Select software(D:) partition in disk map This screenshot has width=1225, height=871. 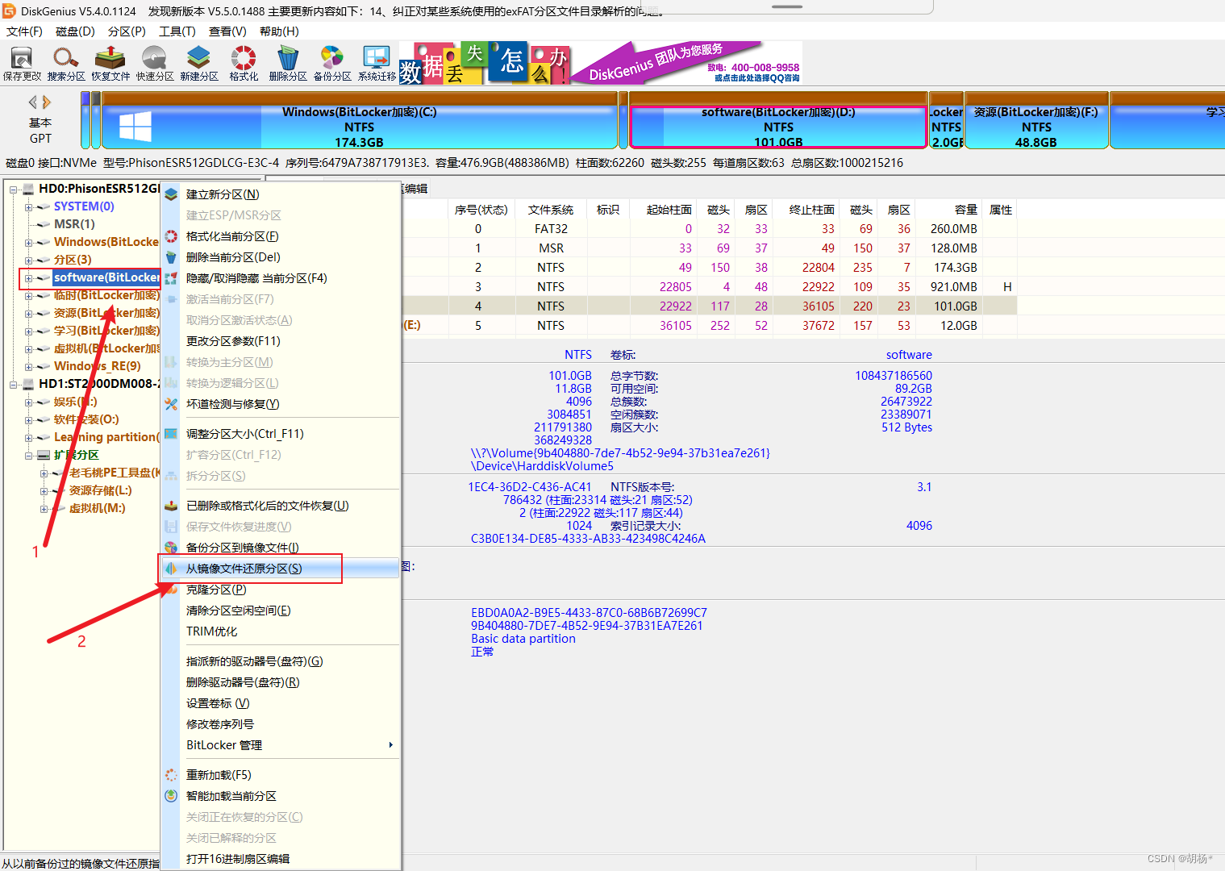click(x=778, y=120)
